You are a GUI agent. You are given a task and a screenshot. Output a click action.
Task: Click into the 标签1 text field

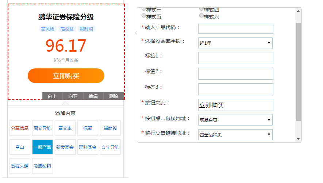tap(236, 58)
